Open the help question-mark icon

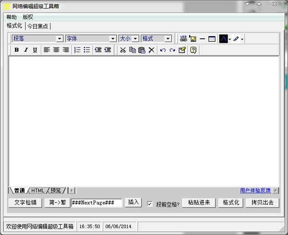point(193,50)
